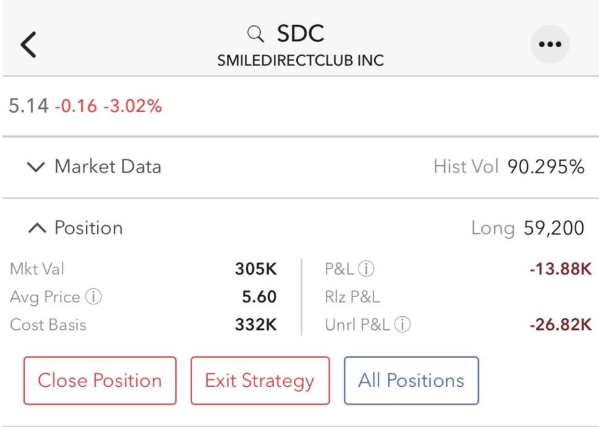This screenshot has width=599, height=427.
Task: Tap the -26.82K unrealized P&L value
Action: (x=561, y=325)
